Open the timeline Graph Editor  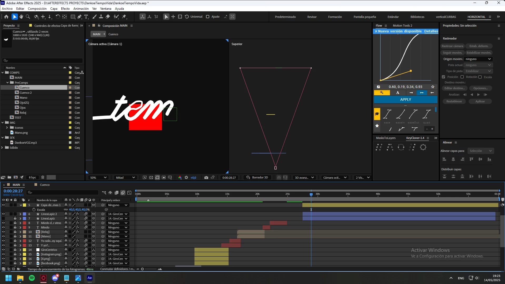(129, 193)
